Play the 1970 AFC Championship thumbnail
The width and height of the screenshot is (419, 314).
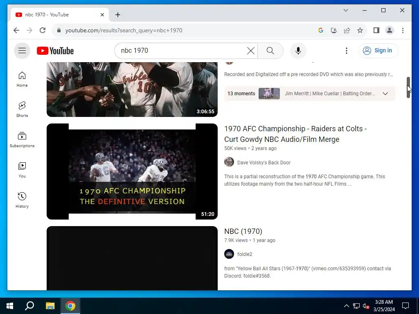click(132, 171)
